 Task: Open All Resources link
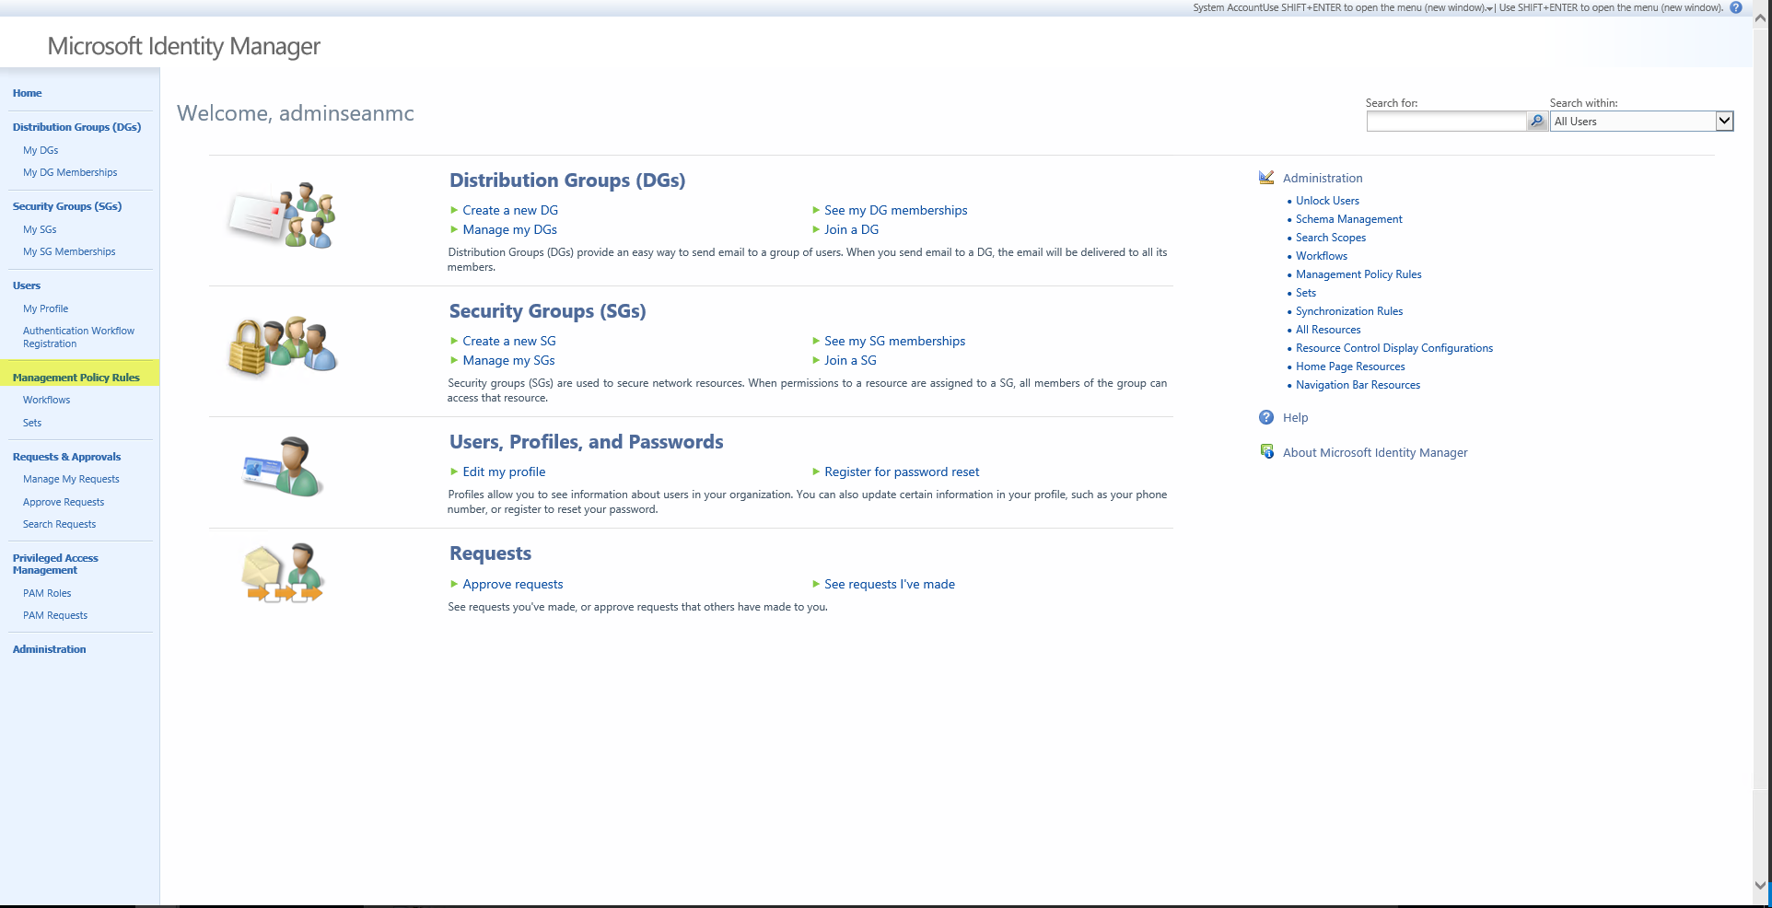pos(1328,330)
